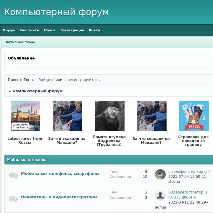
Task: Click the admin username text
Action: coord(160,207)
